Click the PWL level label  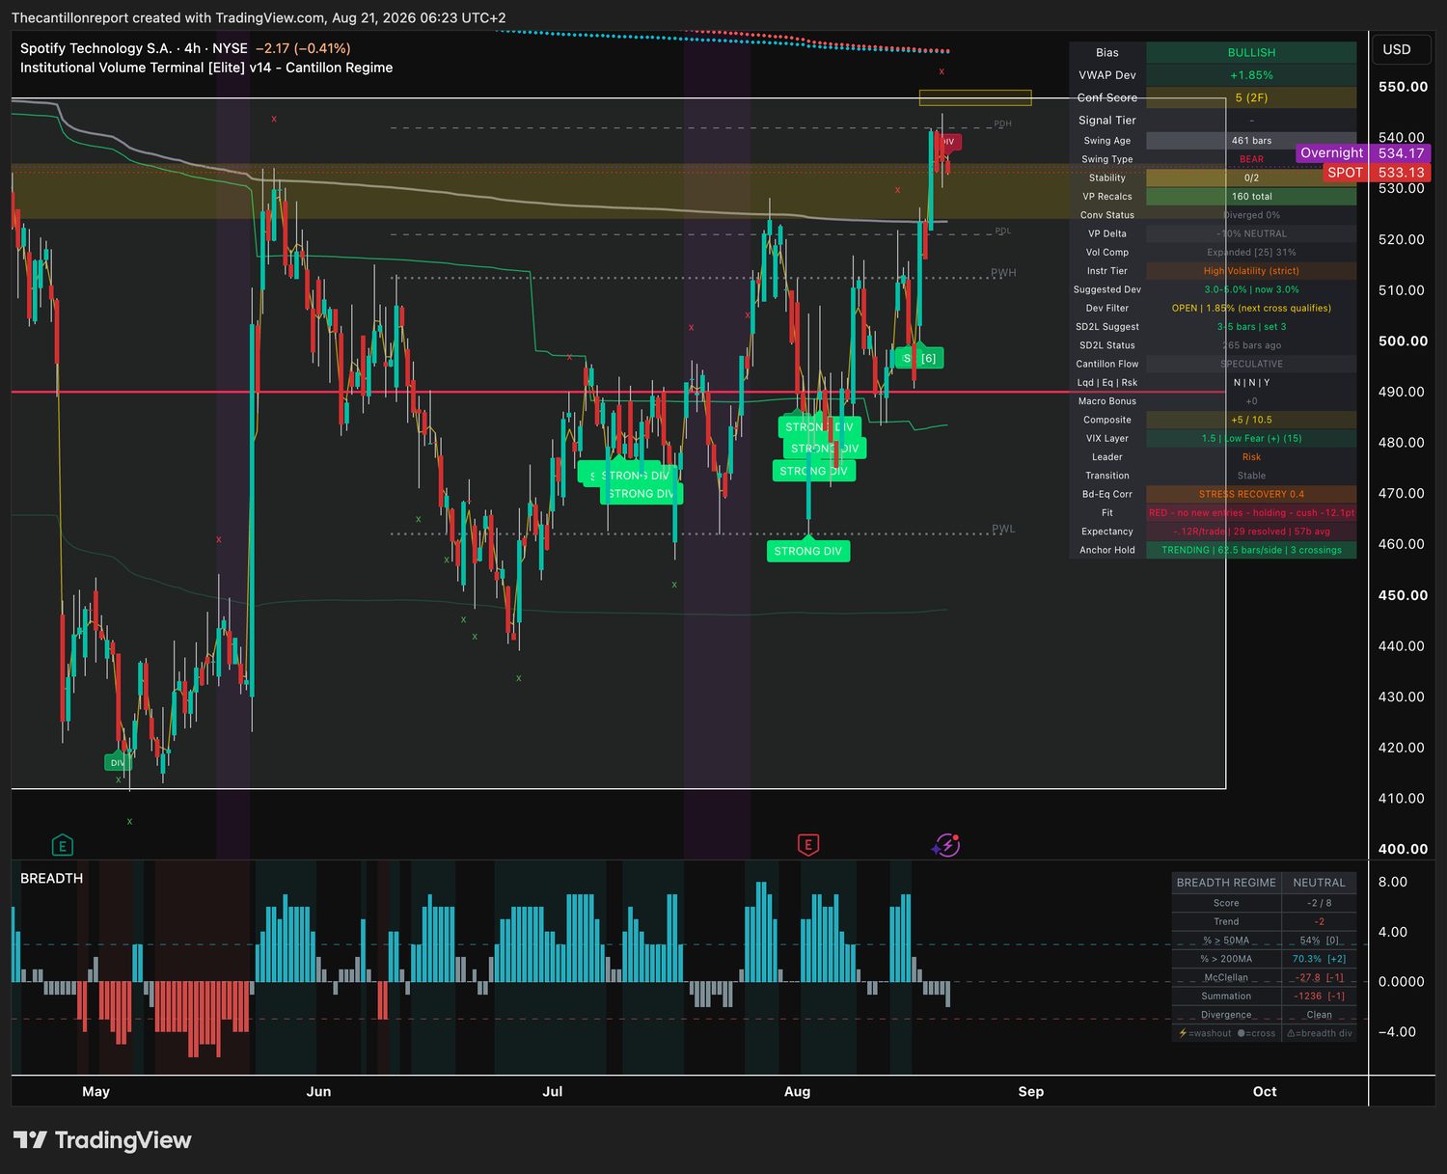point(1003,529)
